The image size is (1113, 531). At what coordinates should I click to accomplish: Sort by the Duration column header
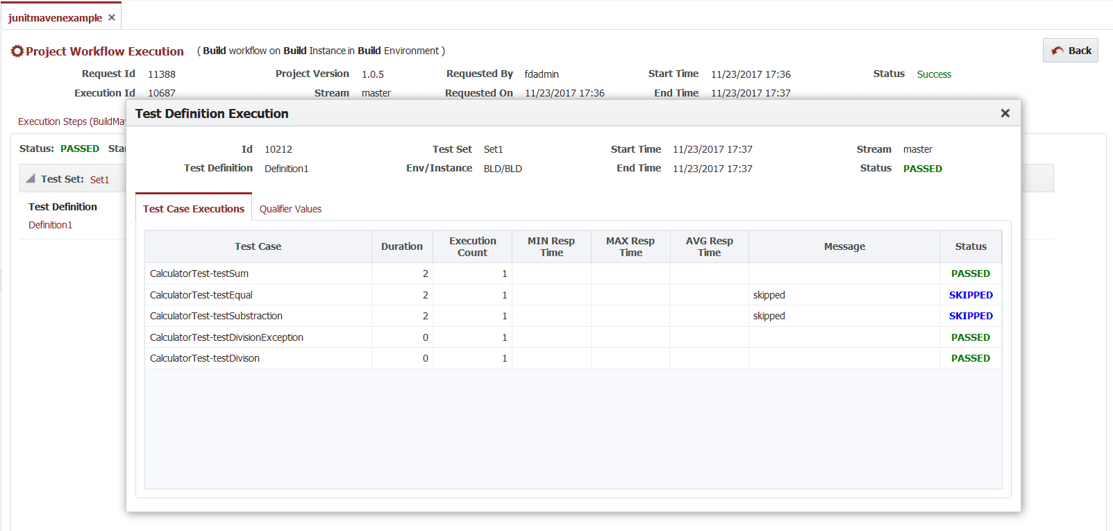coord(402,246)
